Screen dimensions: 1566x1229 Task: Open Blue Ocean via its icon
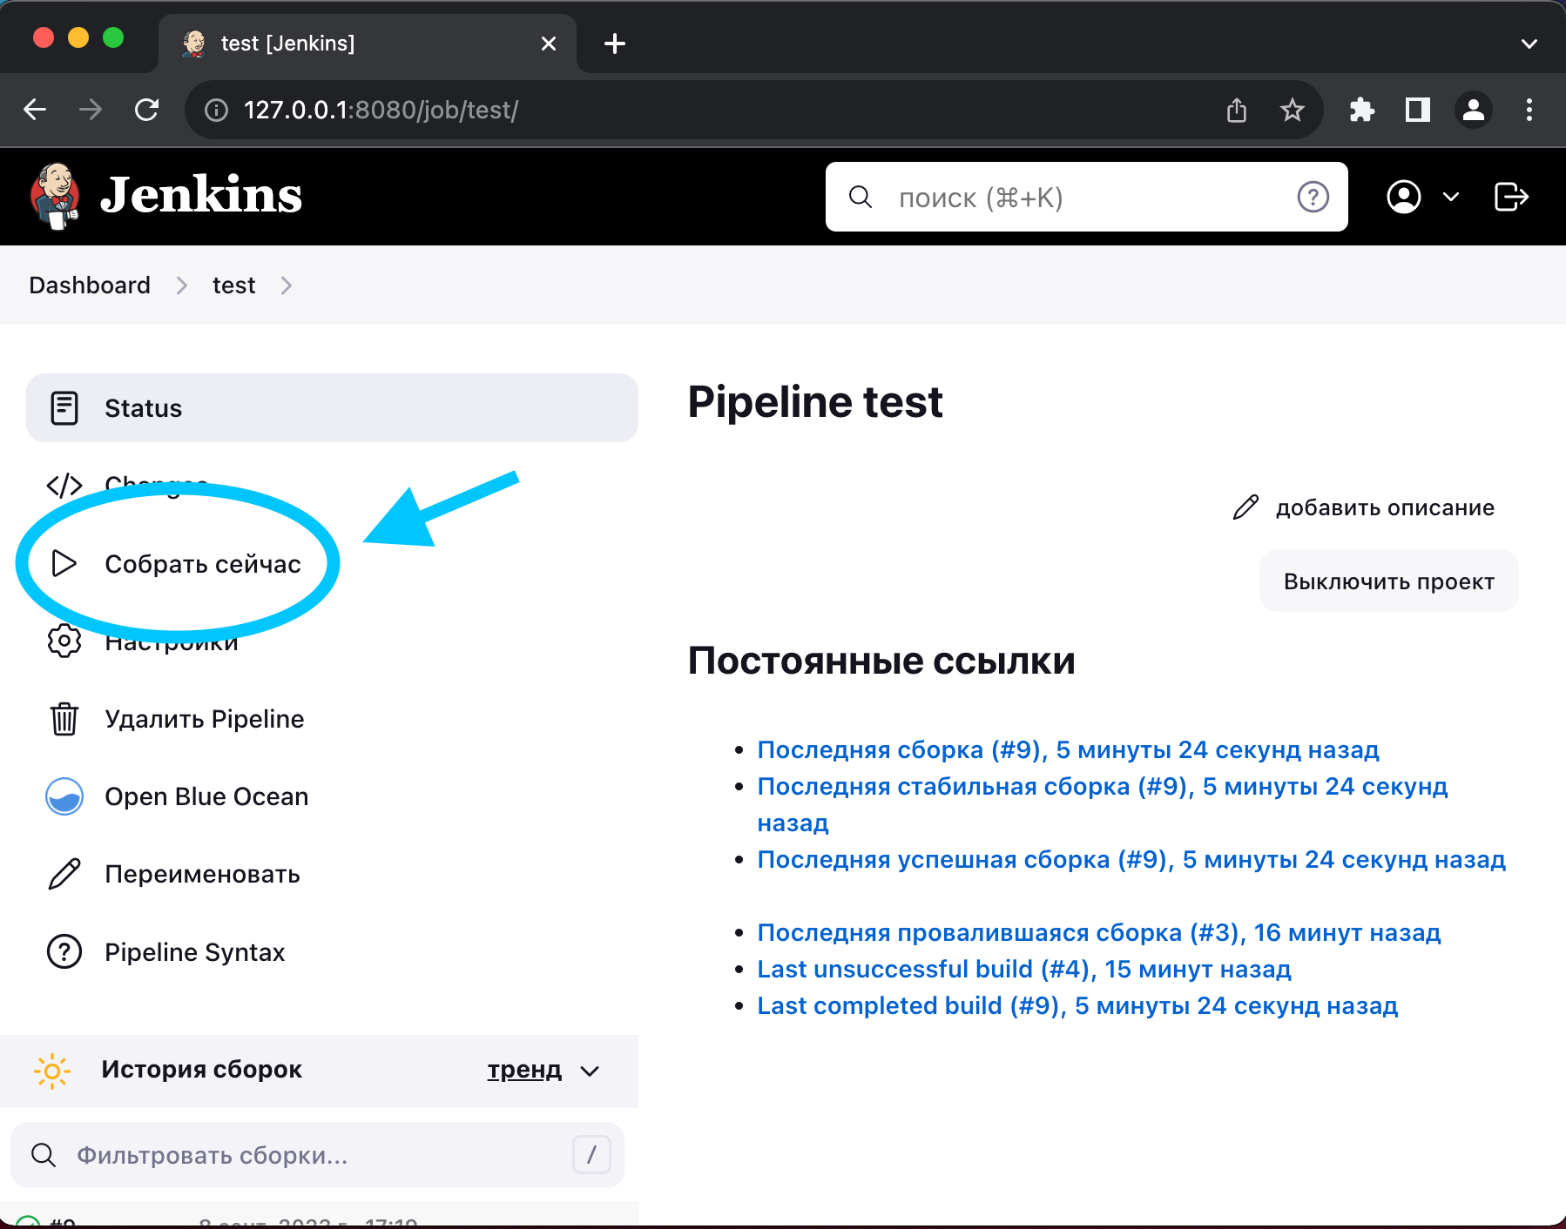pyautogui.click(x=64, y=796)
